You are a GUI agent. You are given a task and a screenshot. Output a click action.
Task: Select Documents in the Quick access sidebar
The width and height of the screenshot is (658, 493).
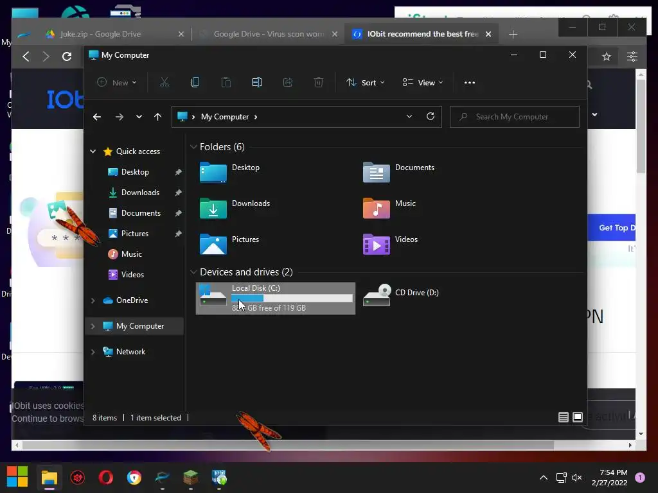[141, 213]
